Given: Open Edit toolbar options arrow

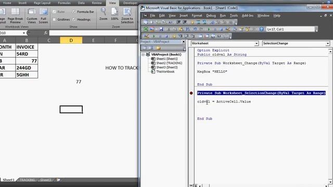Looking at the screenshot, I should (236, 23).
